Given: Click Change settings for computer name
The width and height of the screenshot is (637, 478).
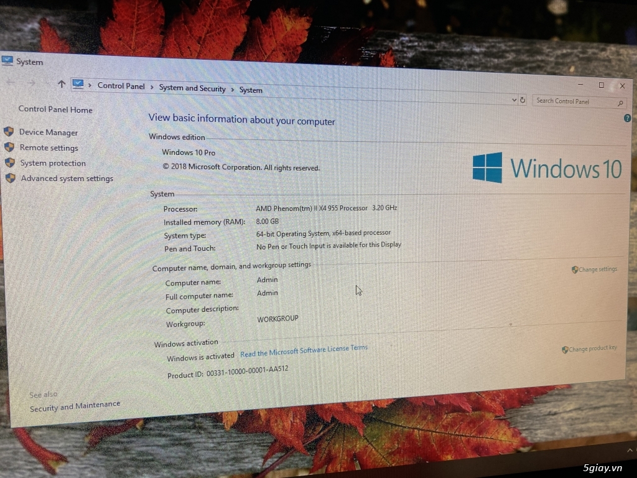Looking at the screenshot, I should [597, 269].
